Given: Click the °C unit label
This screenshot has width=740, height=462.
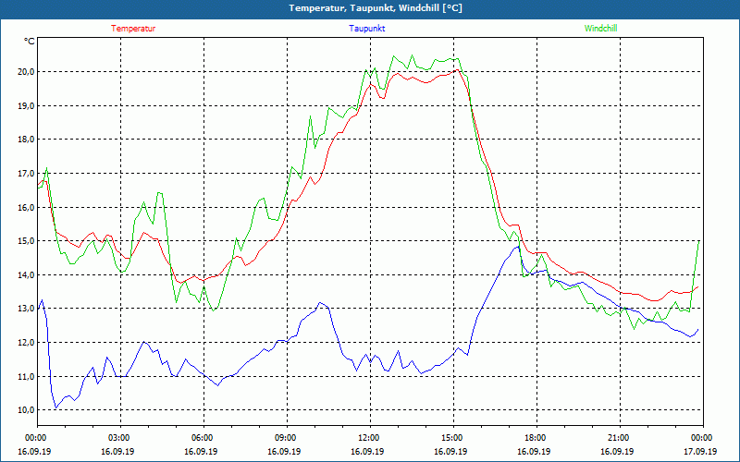Looking at the screenshot, I should click(x=29, y=42).
